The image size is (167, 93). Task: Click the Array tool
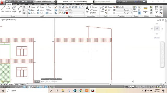49,13
